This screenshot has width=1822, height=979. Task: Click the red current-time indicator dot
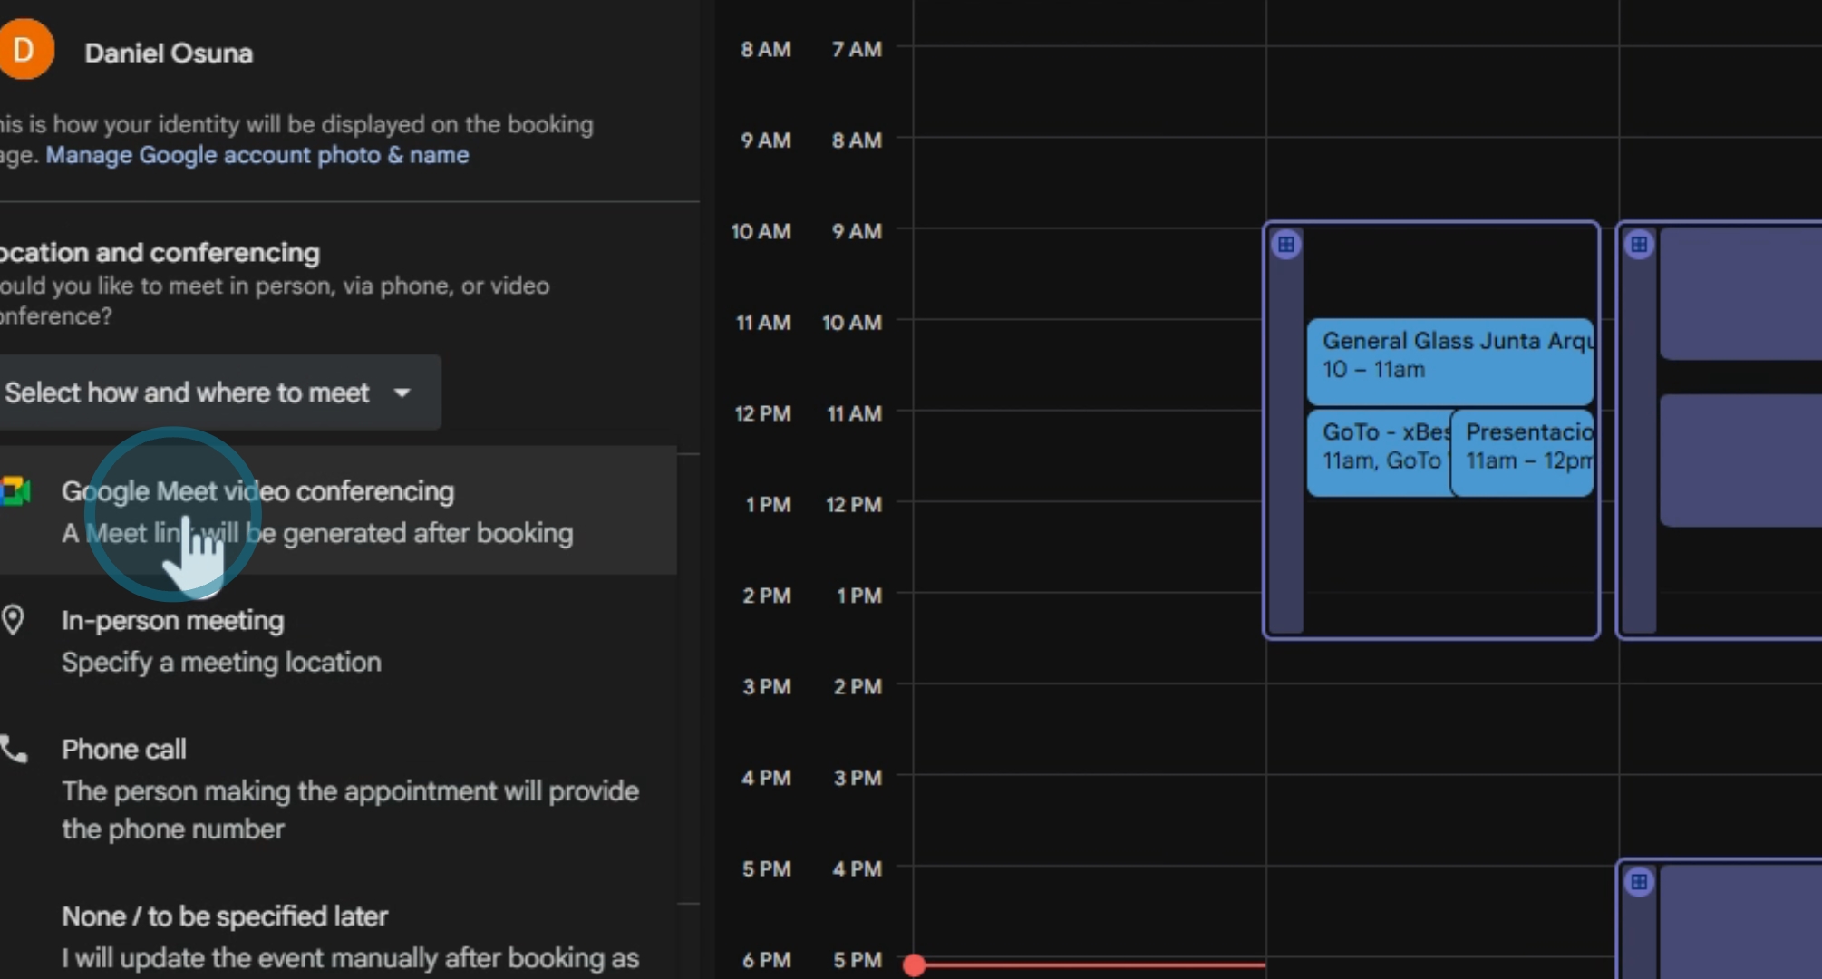click(914, 964)
